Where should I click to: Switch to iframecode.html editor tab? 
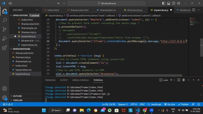(78, 10)
